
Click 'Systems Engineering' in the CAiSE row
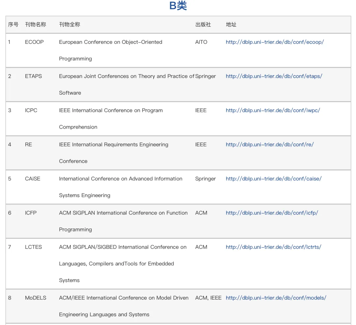tap(85, 195)
